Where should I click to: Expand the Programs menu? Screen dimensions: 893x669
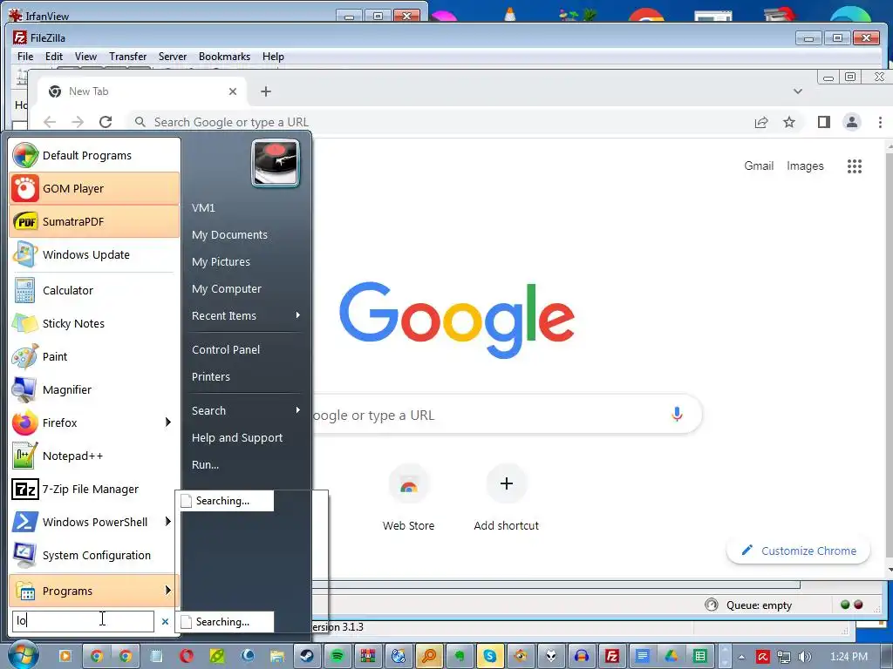point(94,591)
